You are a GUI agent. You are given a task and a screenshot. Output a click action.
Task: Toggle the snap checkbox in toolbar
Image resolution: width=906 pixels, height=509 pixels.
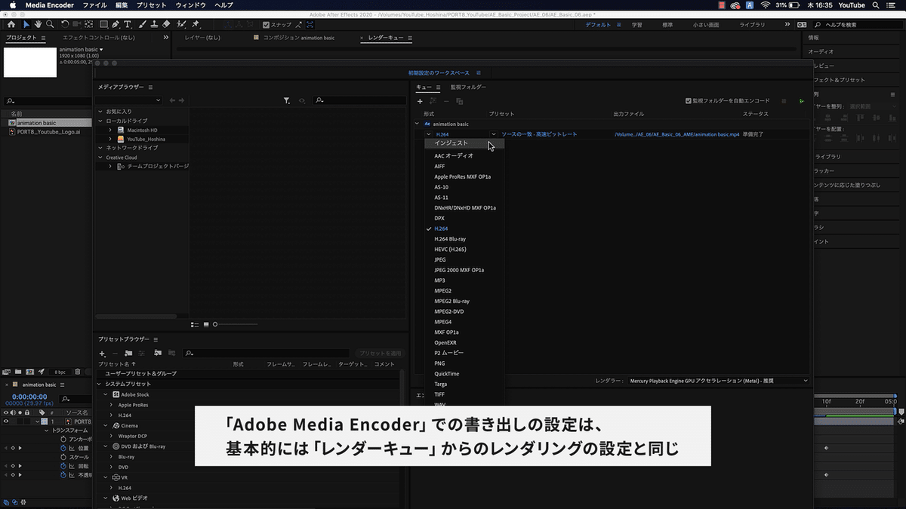(266, 24)
